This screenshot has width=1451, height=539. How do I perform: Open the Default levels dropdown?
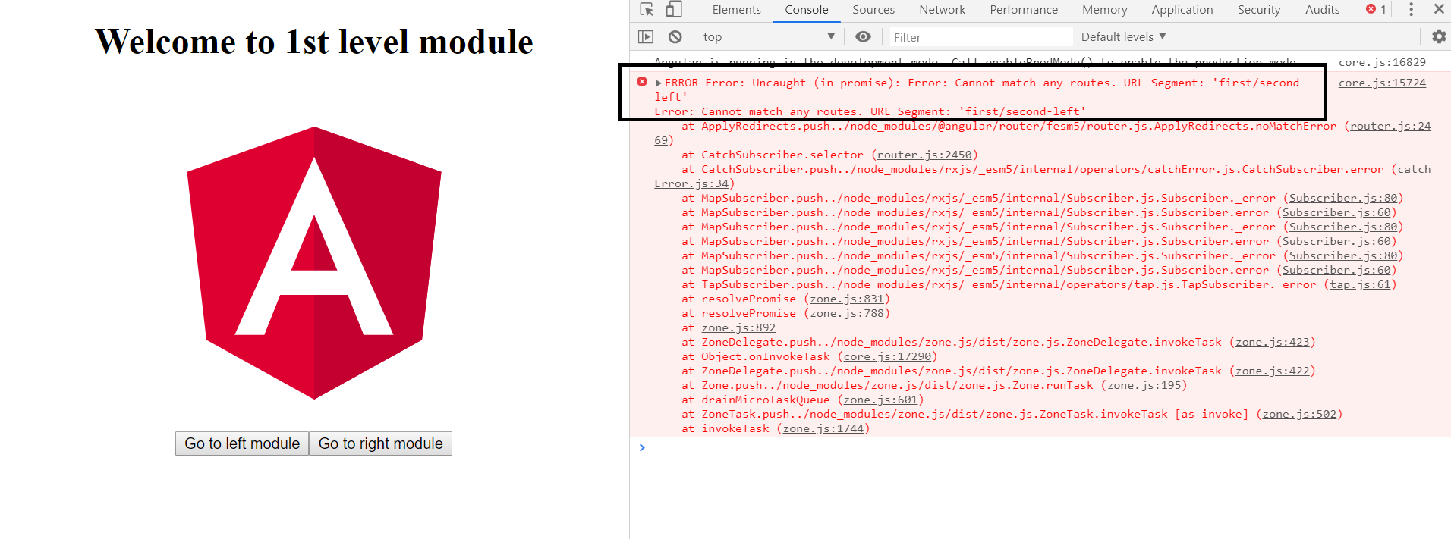point(1123,37)
